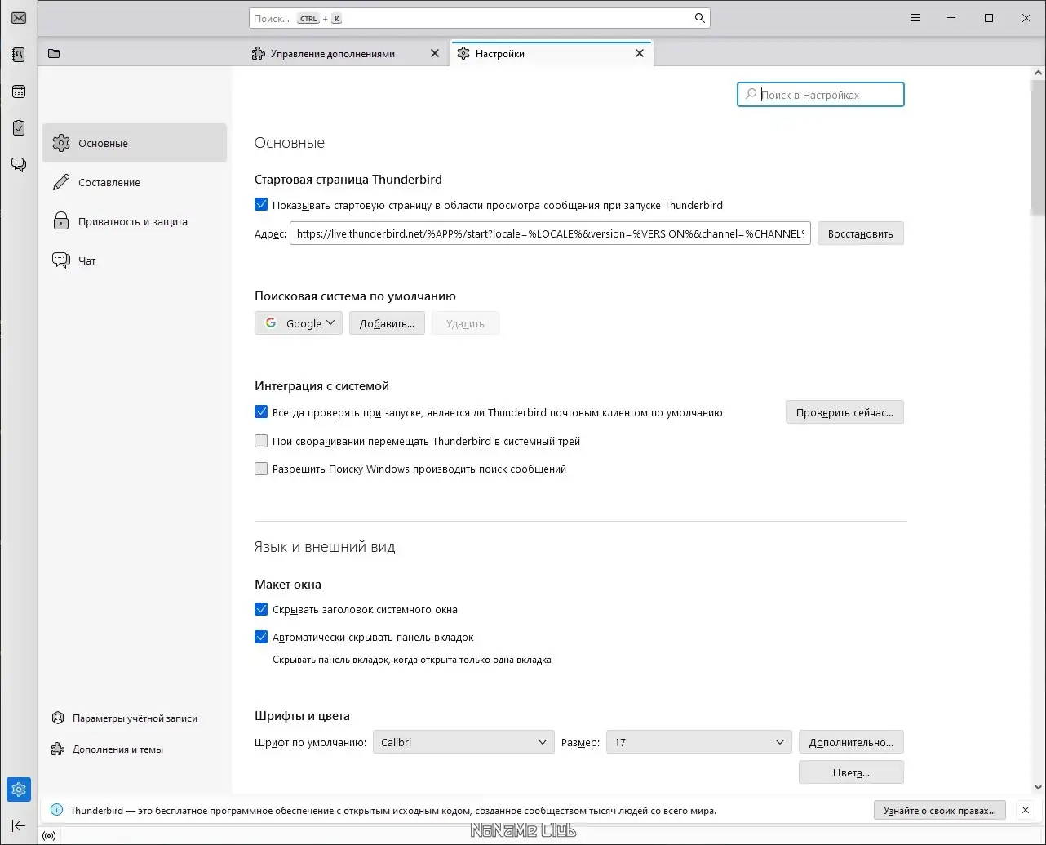
Task: Click the «Поисковая система по умолчанию» heading
Action: pos(355,296)
